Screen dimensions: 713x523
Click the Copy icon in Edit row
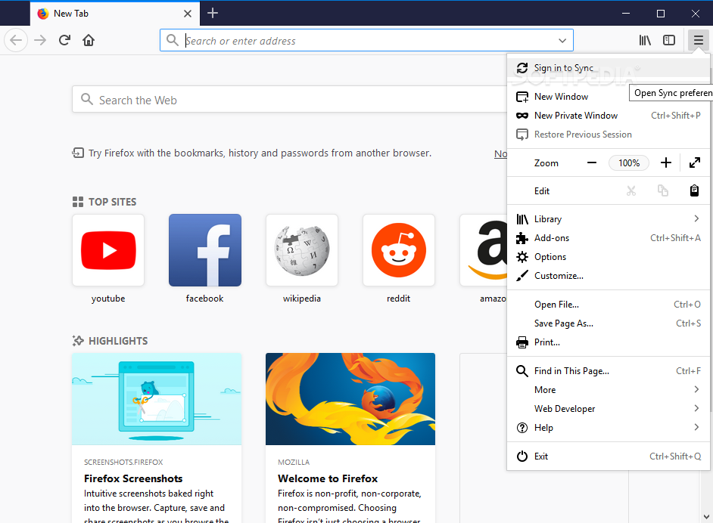tap(663, 190)
